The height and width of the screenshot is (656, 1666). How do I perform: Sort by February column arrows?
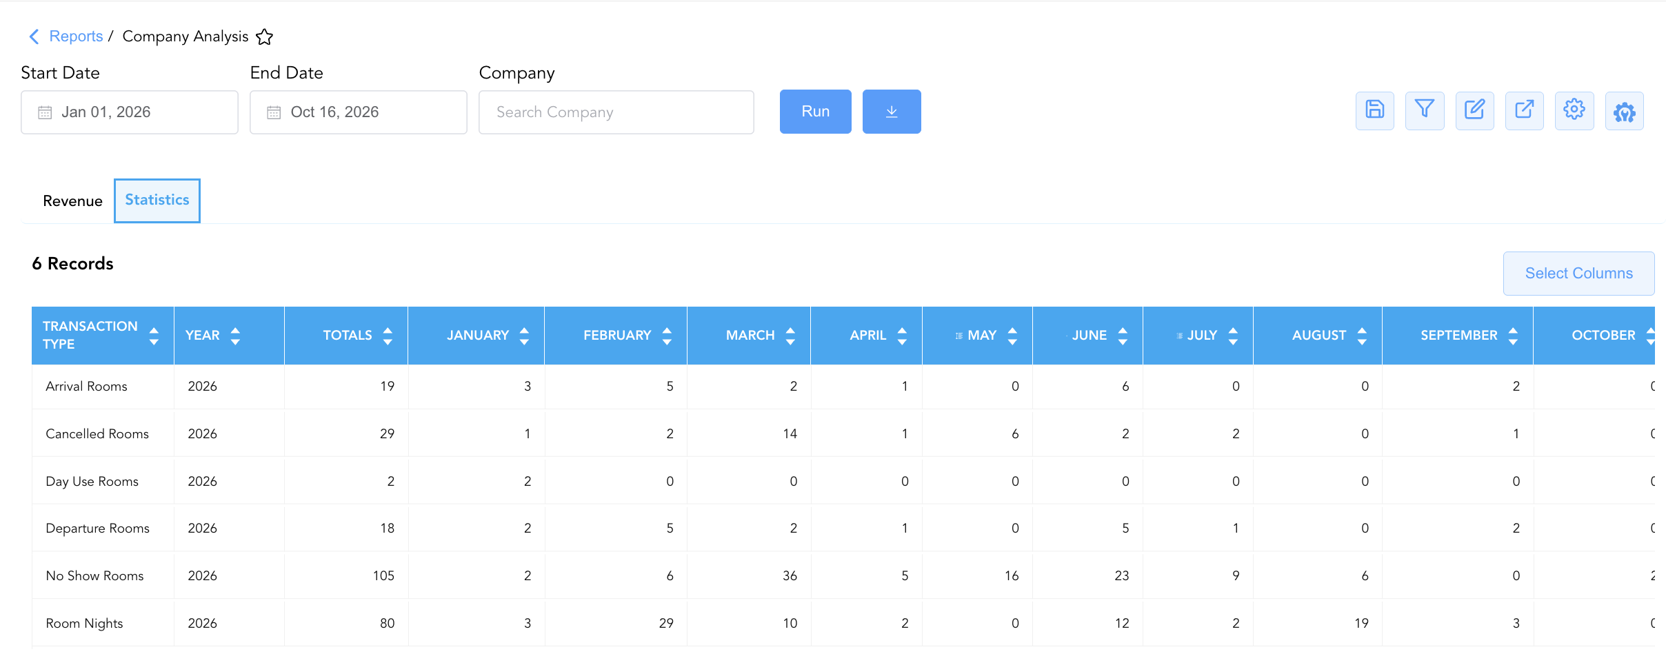pyautogui.click(x=667, y=336)
